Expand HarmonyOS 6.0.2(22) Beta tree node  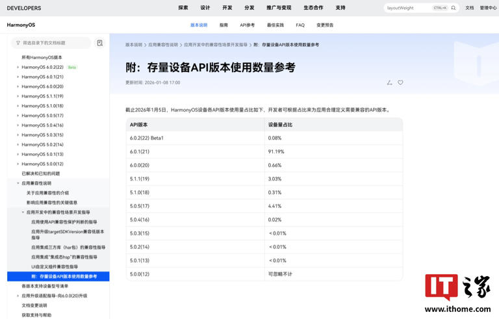tap(18, 67)
